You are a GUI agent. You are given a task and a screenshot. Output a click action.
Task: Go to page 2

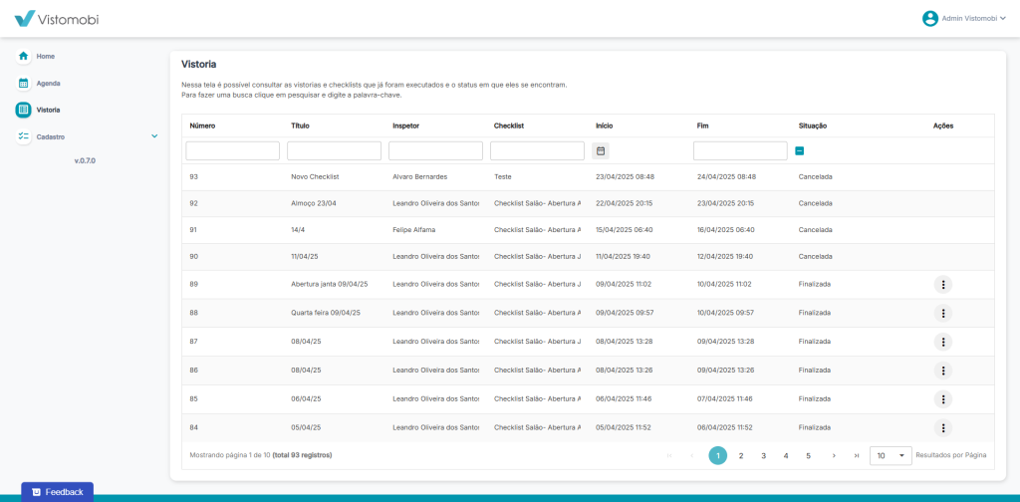tap(740, 456)
